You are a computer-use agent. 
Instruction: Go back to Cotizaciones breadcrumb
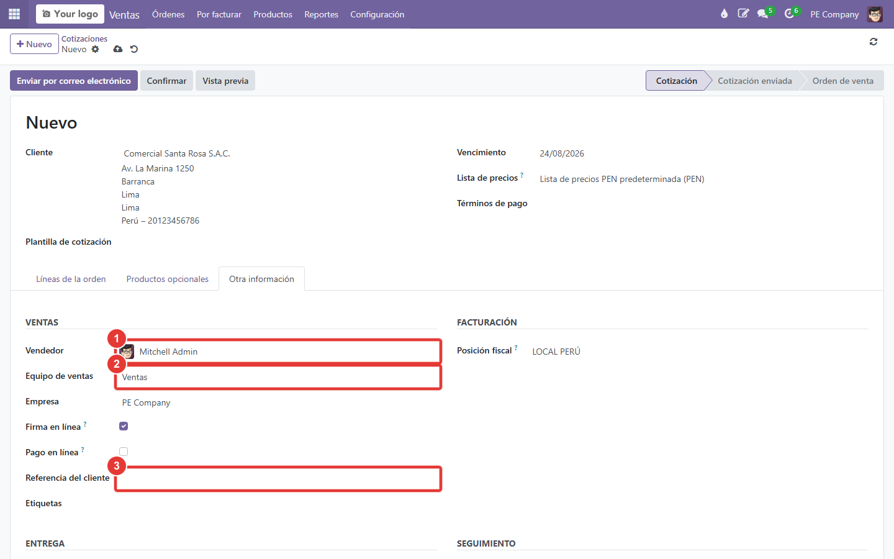[x=84, y=39]
